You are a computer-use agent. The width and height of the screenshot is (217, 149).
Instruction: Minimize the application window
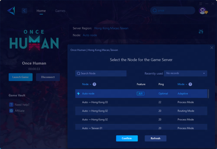(x=207, y=4)
